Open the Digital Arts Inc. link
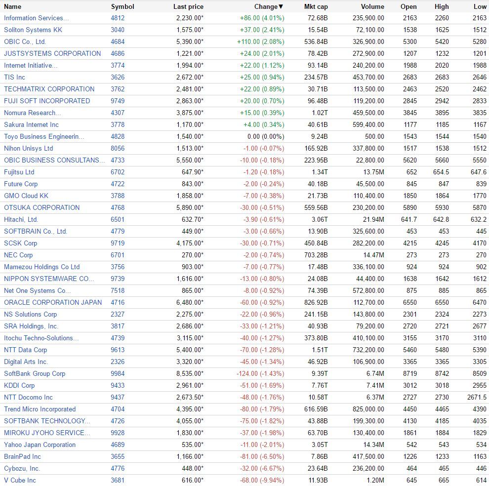Viewport: 489px width, 486px height. (x=26, y=362)
